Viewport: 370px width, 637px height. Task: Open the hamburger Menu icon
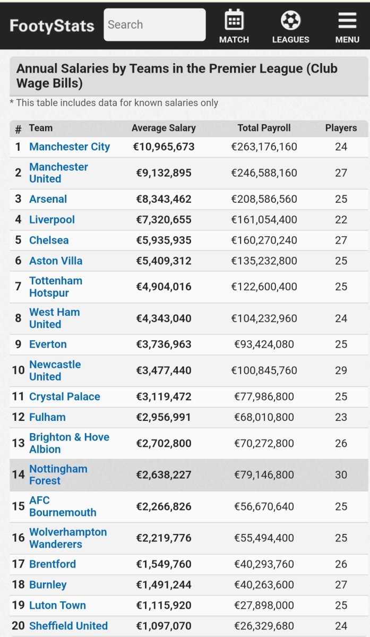(x=347, y=20)
